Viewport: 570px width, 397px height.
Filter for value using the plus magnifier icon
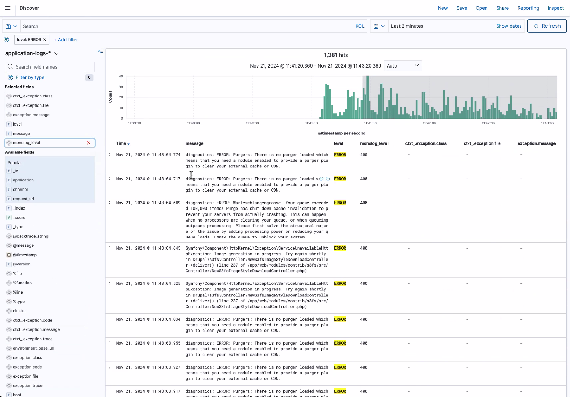(321, 179)
